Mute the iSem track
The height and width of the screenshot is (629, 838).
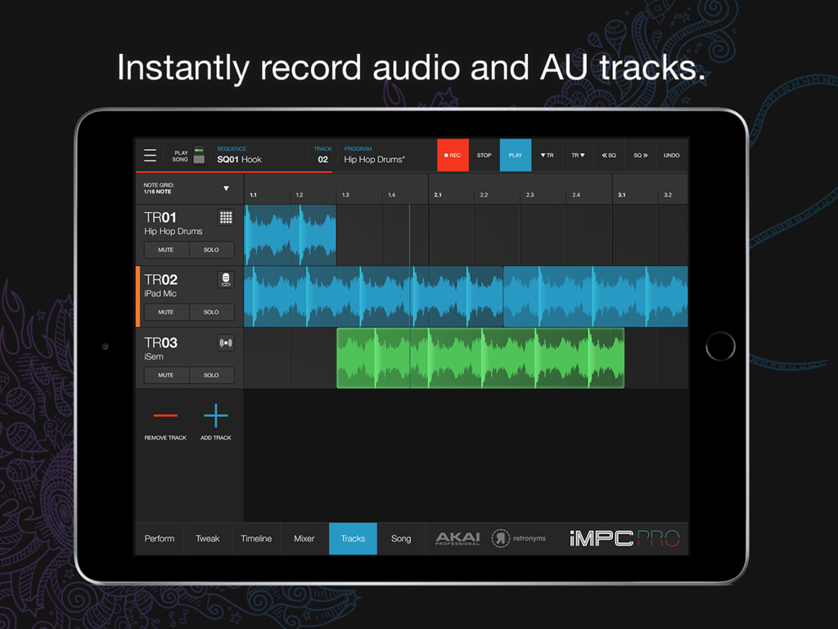[165, 374]
